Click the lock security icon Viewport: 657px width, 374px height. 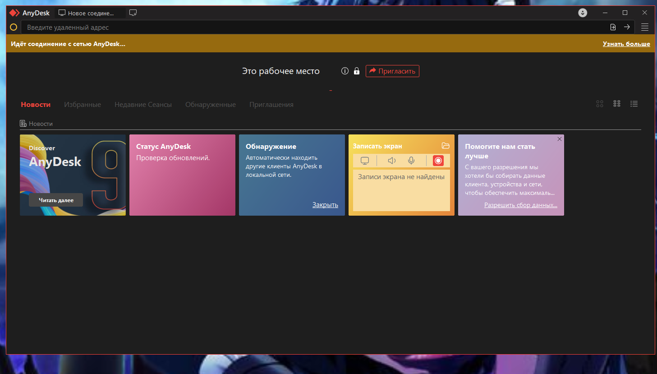(x=357, y=71)
